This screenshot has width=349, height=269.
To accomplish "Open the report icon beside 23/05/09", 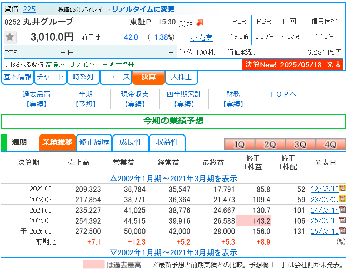I will tap(342, 199).
